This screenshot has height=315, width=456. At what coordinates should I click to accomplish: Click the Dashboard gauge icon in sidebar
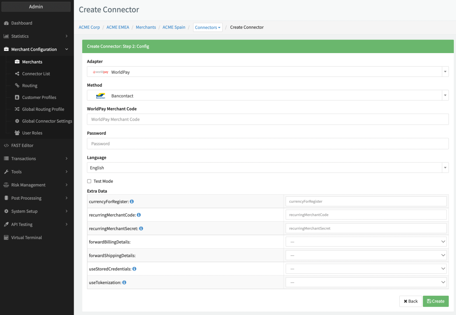tap(6, 23)
